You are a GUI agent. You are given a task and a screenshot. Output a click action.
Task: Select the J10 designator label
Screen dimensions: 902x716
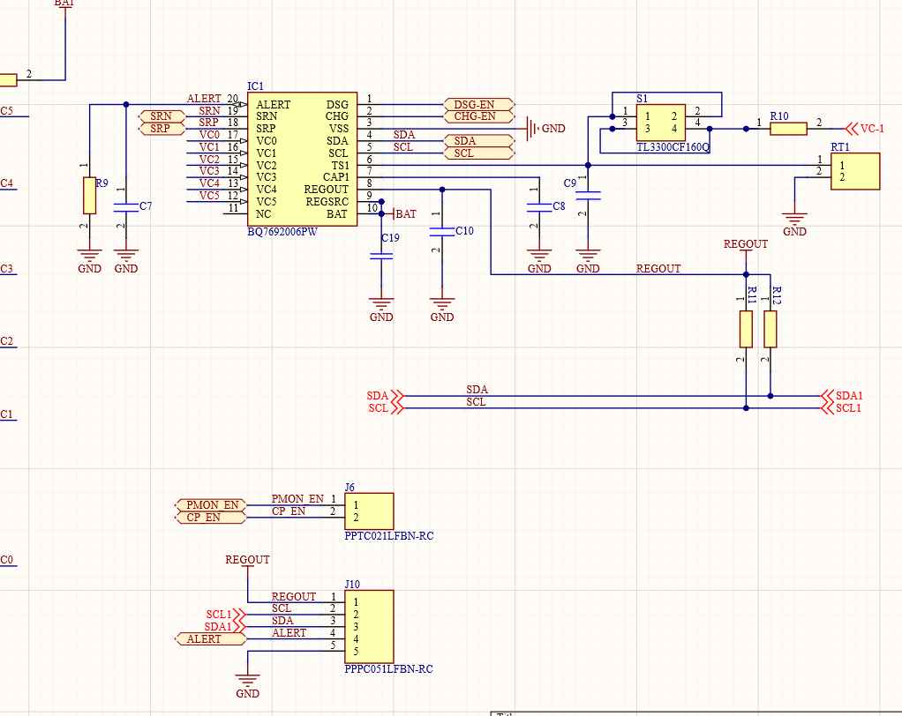point(352,585)
